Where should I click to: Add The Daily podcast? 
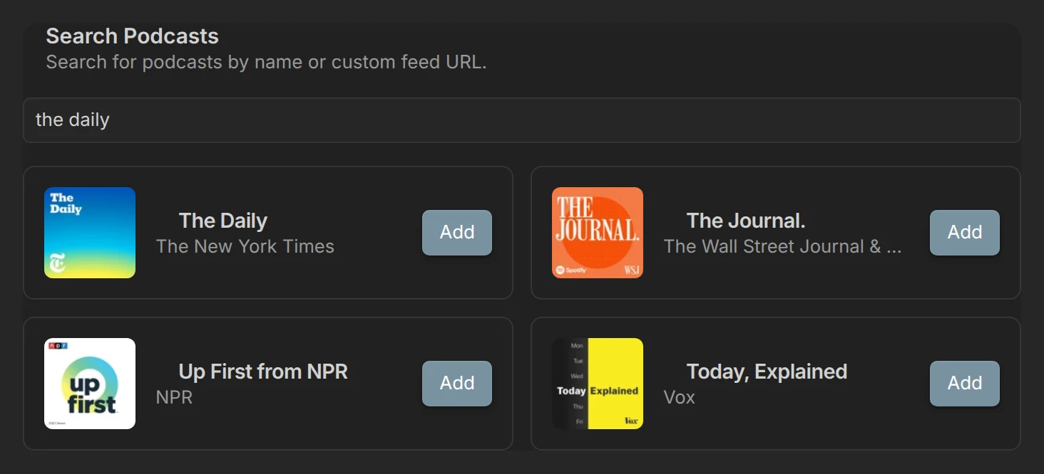pyautogui.click(x=457, y=233)
